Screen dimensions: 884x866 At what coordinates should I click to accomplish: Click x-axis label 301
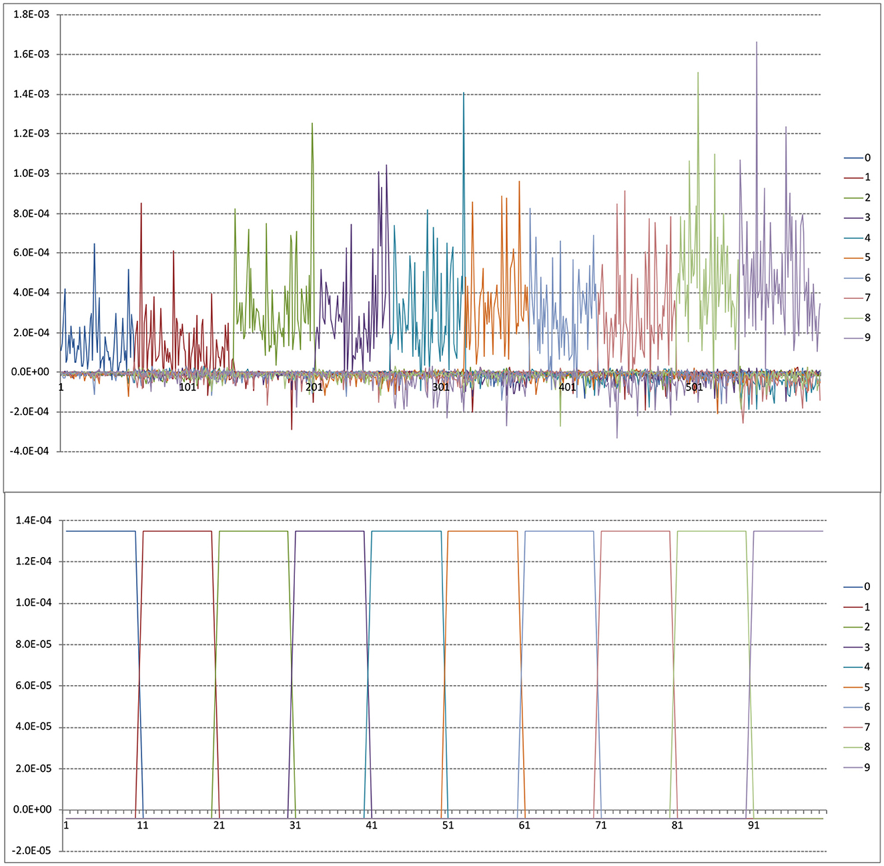point(440,387)
